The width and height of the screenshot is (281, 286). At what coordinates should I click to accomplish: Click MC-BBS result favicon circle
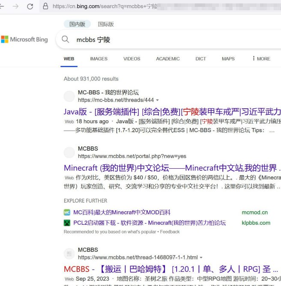(x=69, y=96)
